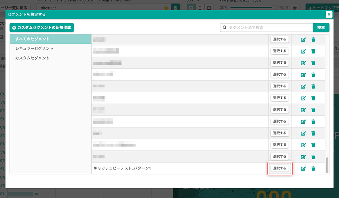Screen dimensions: 339x198
Task: Click the segment list vertical scrollbar
Action: (x=327, y=165)
